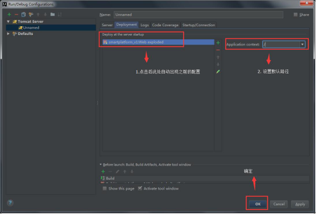Move deployment artifact down
The width and height of the screenshot is (316, 214).
tap(218, 65)
